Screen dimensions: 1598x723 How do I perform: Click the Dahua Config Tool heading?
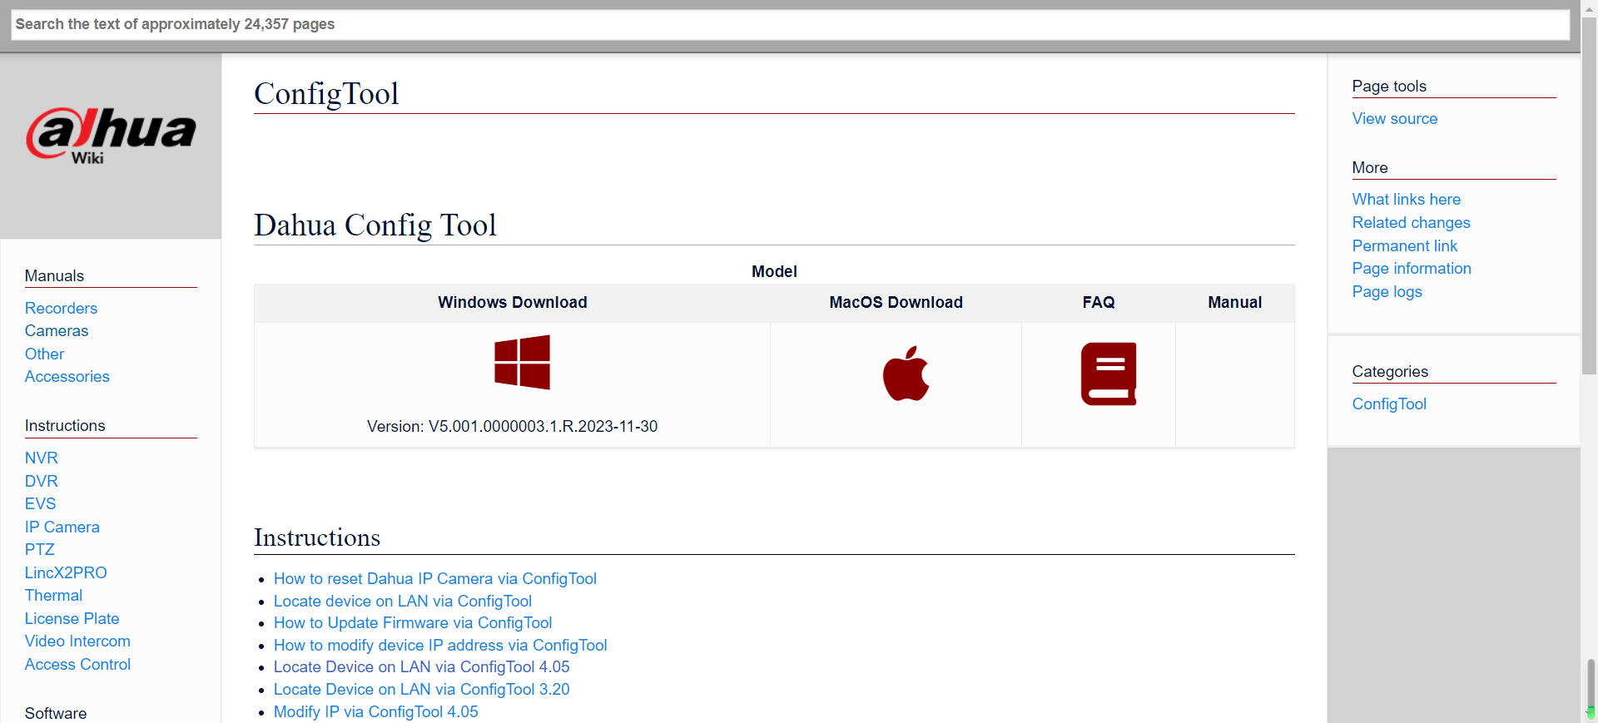point(375,225)
